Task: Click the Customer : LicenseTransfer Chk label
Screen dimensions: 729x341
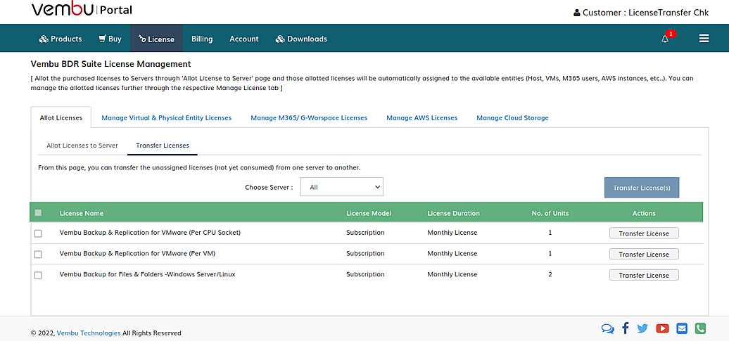Action: click(x=645, y=13)
